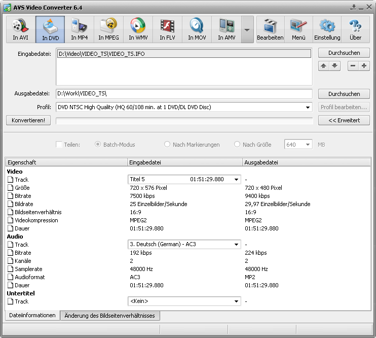The width and height of the screenshot is (376, 338).
Task: Click the 224 kbps output audio bitrate
Action: click(x=255, y=253)
